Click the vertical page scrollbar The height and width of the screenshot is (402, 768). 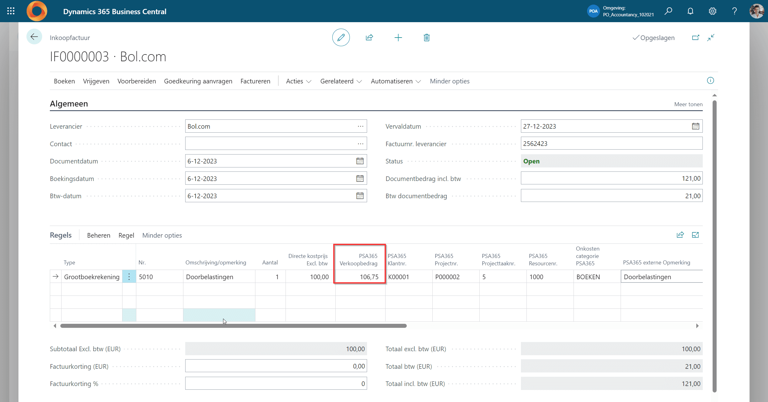tap(714, 246)
